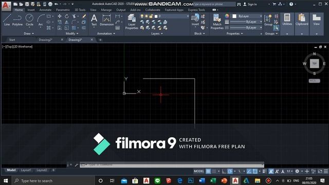The height and width of the screenshot is (185, 329).
Task: Open the Annotate ribbon tab
Action: (x=45, y=10)
